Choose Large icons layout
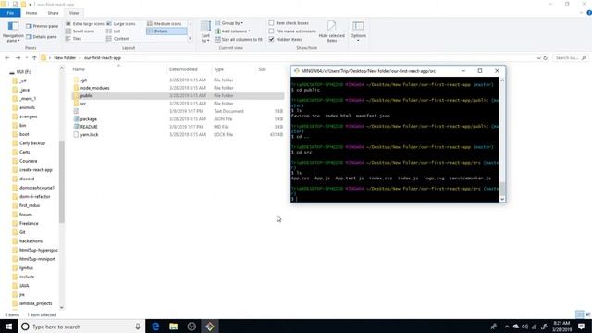Viewport: 592px width, 333px height. (121, 23)
